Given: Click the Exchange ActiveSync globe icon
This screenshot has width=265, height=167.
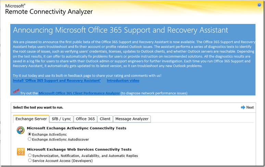Looking at the screenshot, I should [21, 130].
